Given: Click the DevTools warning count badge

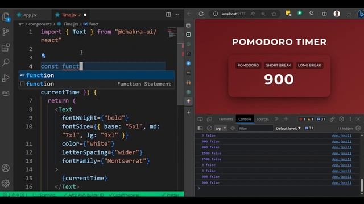Looking at the screenshot, I should pyautogui.click(x=311, y=119).
